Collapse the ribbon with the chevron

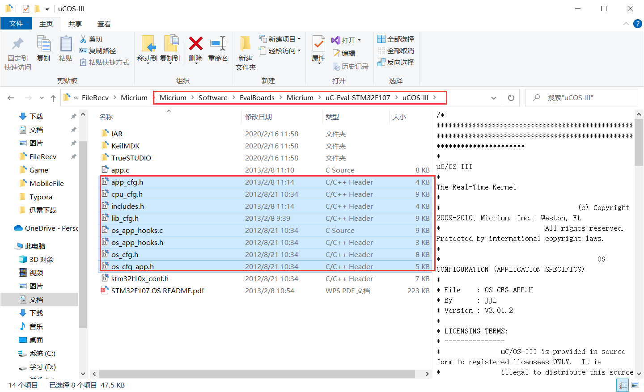click(x=626, y=24)
